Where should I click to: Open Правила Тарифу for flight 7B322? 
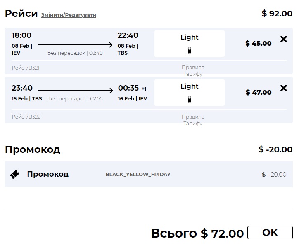pos(193,120)
